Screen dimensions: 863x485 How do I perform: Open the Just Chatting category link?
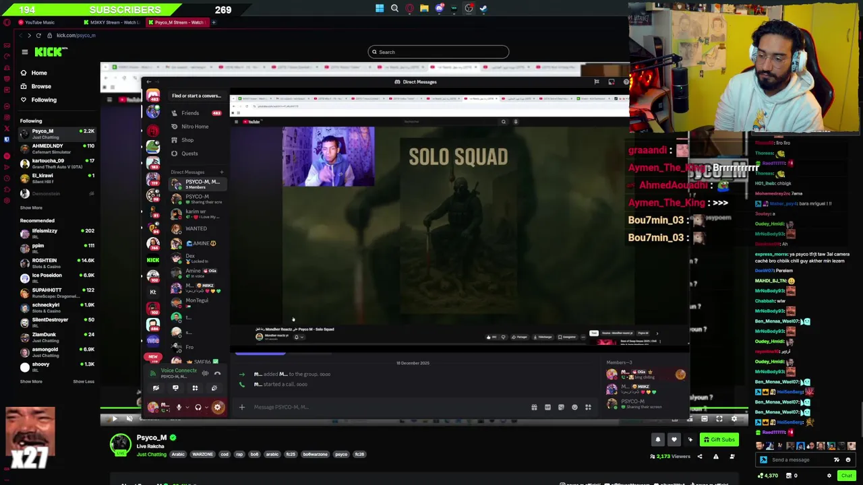151,454
